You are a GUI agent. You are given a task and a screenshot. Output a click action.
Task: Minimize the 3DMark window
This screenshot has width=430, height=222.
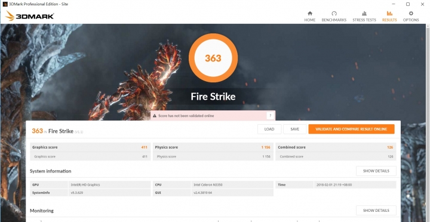pos(394,4)
